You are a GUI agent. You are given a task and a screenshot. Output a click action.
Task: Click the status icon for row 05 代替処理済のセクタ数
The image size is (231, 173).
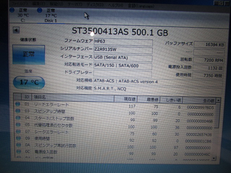point(18,125)
